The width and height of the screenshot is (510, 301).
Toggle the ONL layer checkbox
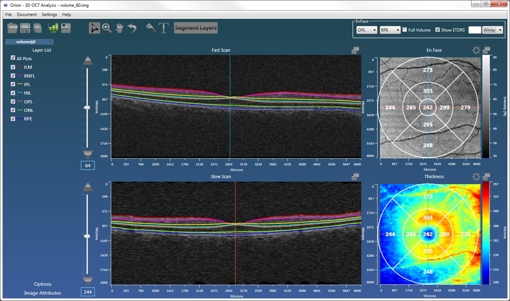tap(13, 110)
